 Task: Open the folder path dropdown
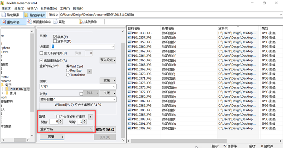[281, 15]
